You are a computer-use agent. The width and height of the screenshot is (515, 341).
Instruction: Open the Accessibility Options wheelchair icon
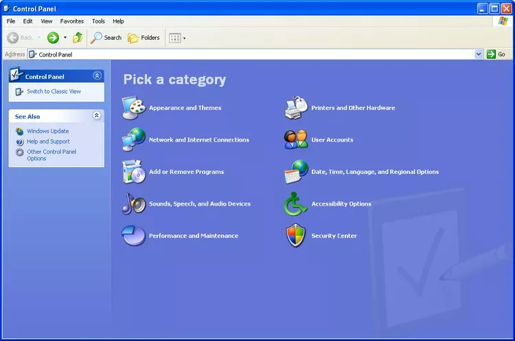tap(296, 203)
